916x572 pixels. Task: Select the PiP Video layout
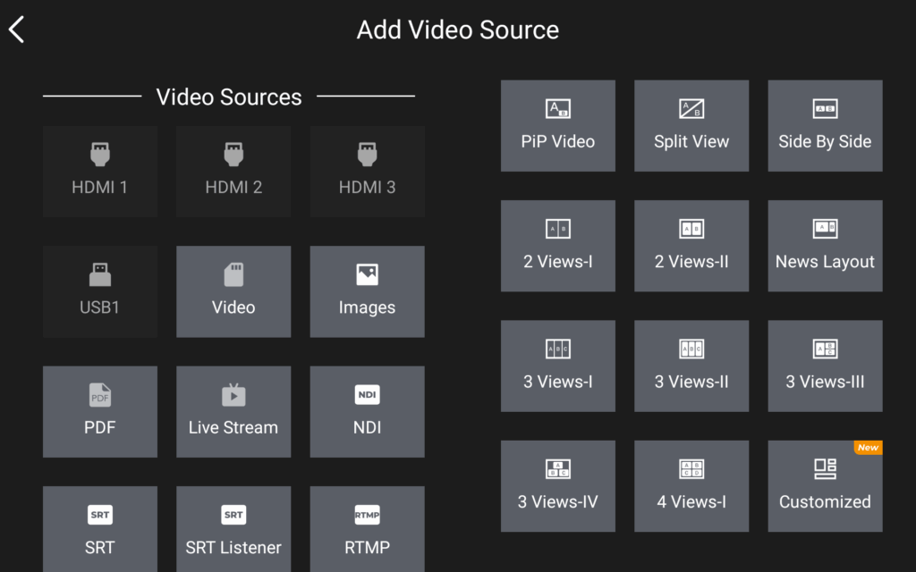[557, 126]
